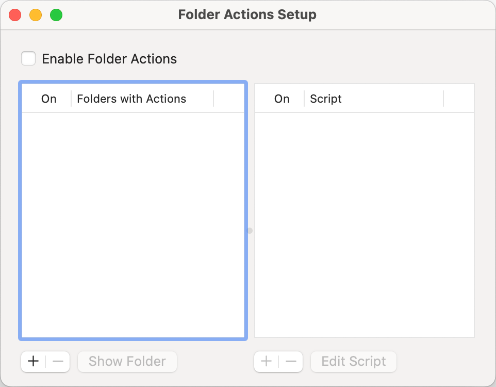This screenshot has width=496, height=387.
Task: Add a script with the plus button
Action: [266, 361]
